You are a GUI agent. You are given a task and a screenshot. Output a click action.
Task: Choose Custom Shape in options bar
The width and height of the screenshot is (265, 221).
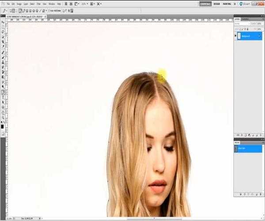tap(43, 11)
